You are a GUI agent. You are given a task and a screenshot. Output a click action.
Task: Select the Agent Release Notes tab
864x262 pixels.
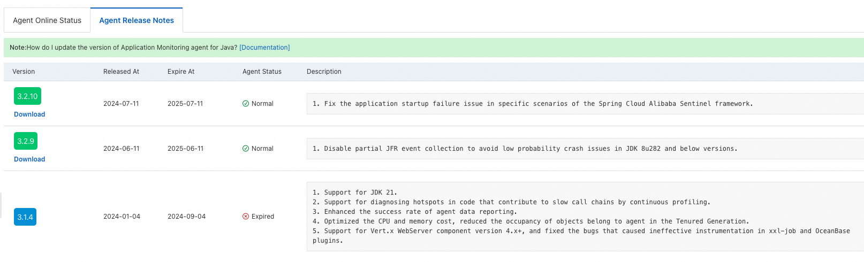coord(137,20)
